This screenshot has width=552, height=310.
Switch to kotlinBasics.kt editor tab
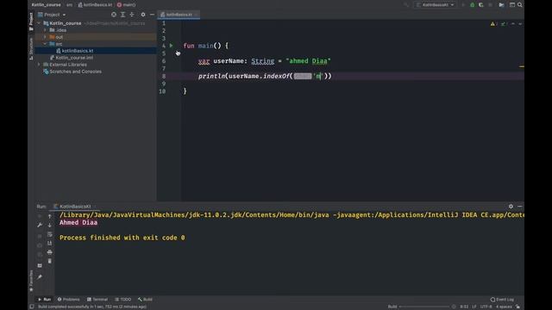[179, 15]
